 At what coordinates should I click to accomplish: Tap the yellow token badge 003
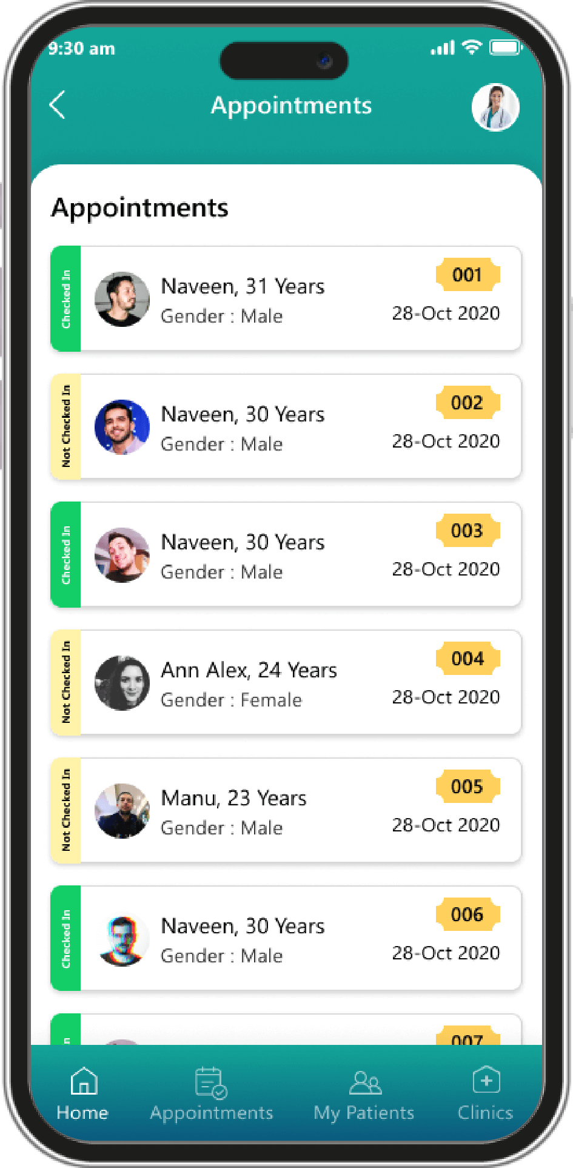pyautogui.click(x=467, y=531)
